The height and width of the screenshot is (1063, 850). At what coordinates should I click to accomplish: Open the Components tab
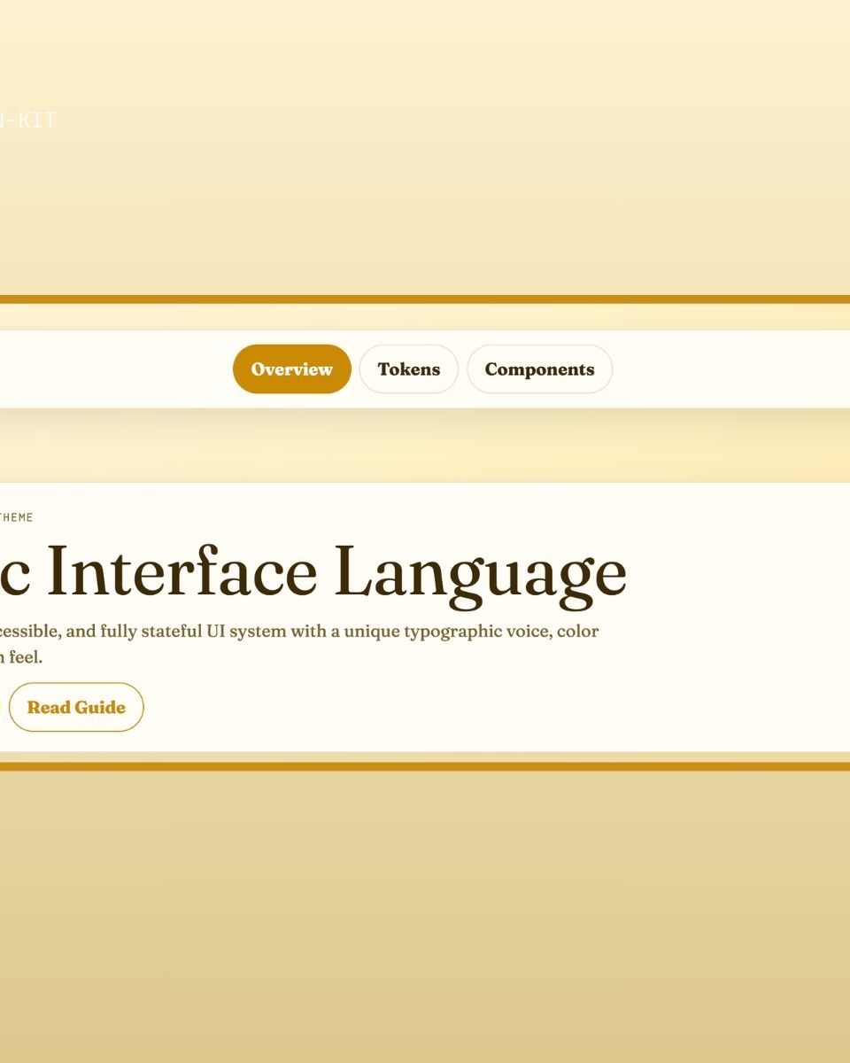point(539,369)
